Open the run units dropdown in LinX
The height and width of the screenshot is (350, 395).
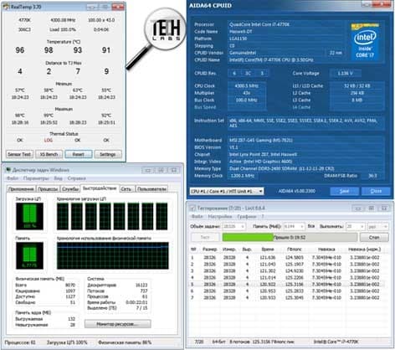pyautogui.click(x=377, y=226)
